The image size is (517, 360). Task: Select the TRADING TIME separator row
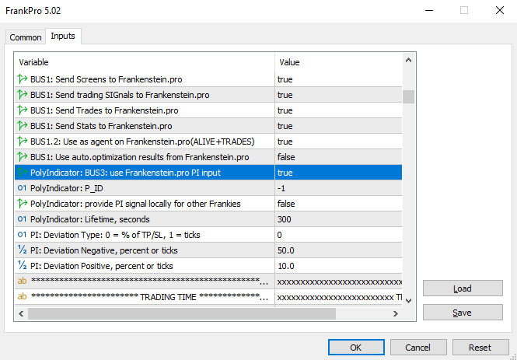208,297
